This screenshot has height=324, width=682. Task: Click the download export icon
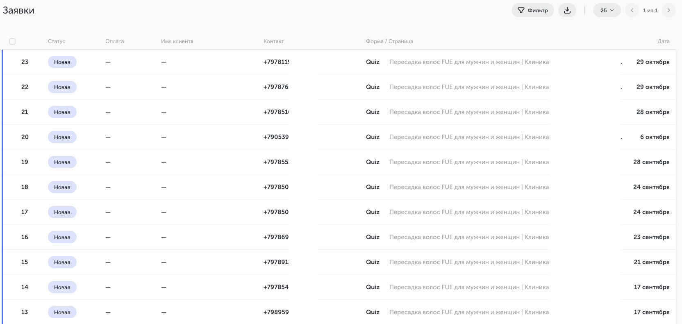click(x=567, y=10)
